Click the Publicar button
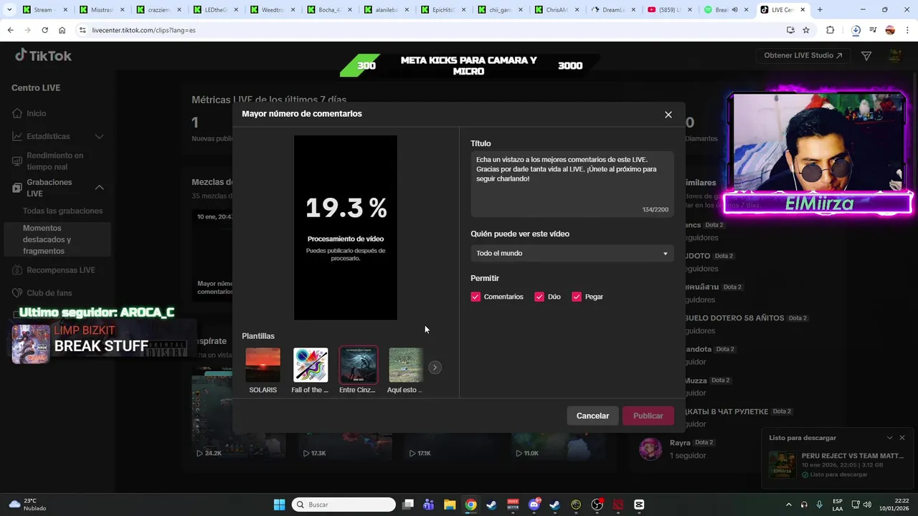This screenshot has width=918, height=516. (648, 416)
